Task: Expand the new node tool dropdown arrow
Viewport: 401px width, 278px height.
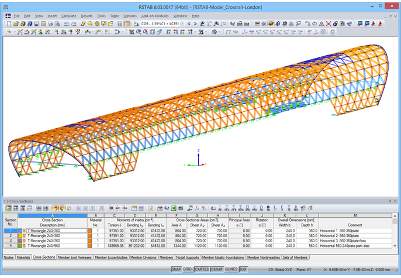Action: (x=15, y=32)
